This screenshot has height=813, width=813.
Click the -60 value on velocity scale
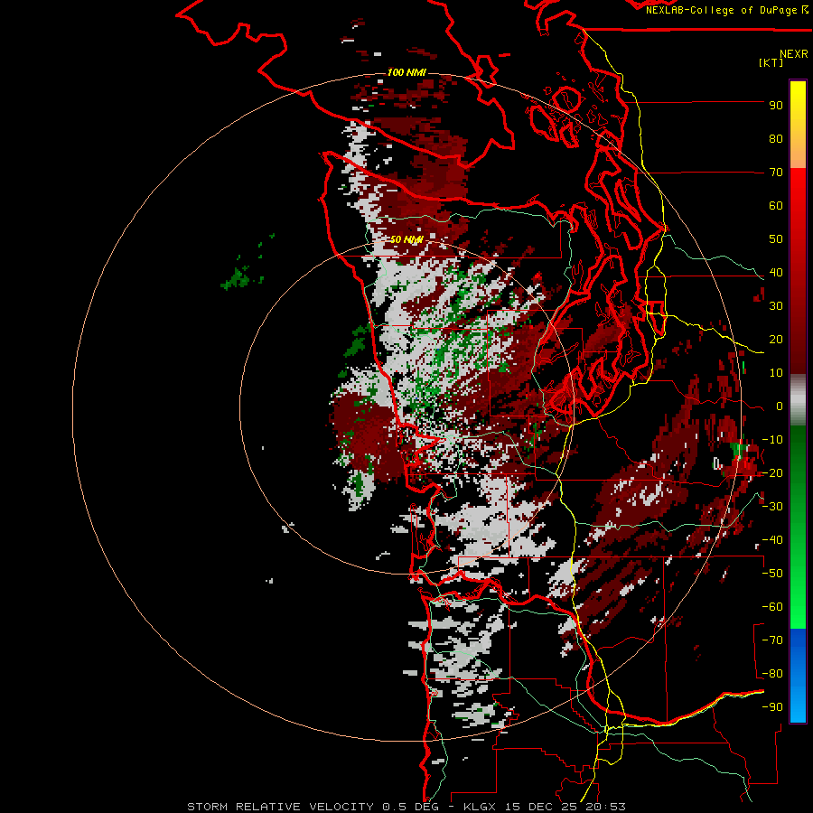click(772, 607)
